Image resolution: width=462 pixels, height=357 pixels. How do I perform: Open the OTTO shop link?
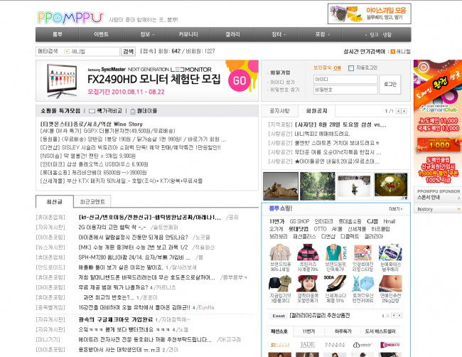[x=320, y=229]
